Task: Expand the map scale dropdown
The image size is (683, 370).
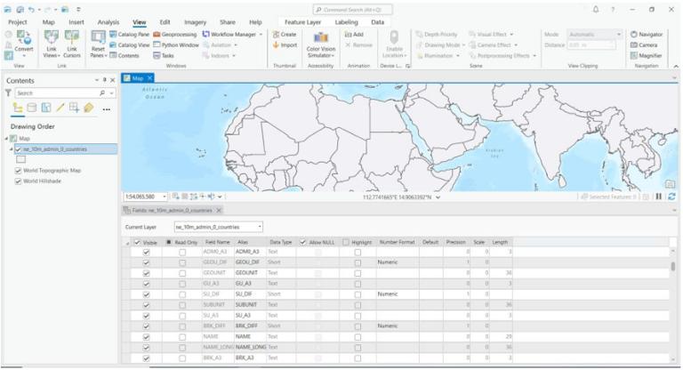Action: (x=164, y=197)
